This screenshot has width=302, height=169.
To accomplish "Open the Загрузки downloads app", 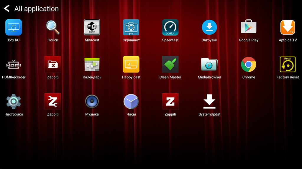I will (x=209, y=27).
